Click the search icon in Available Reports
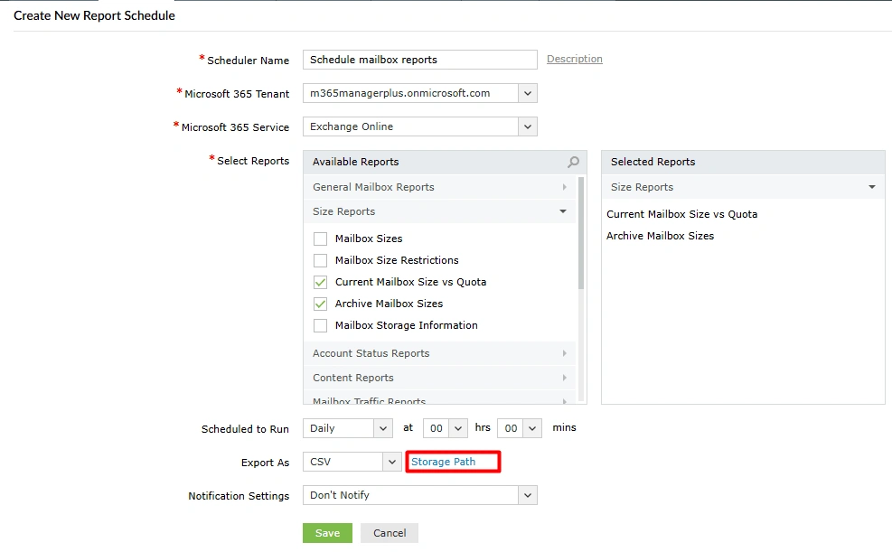 [571, 161]
